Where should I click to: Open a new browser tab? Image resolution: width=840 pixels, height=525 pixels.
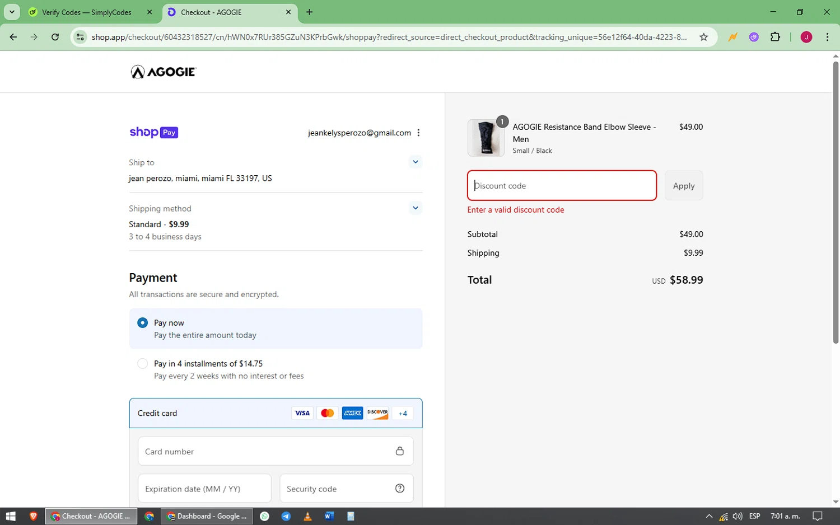[310, 12]
